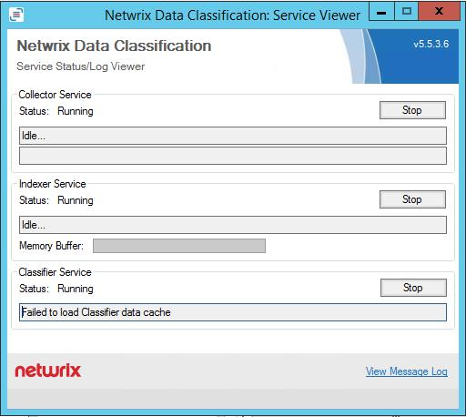Click the Netwrix Data Classification heading
Image resolution: width=466 pixels, height=417 pixels.
tap(114, 46)
